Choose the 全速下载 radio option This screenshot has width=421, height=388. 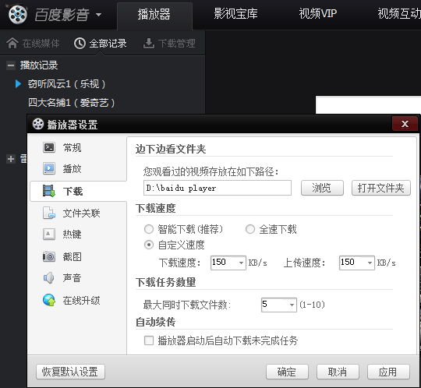pos(250,229)
